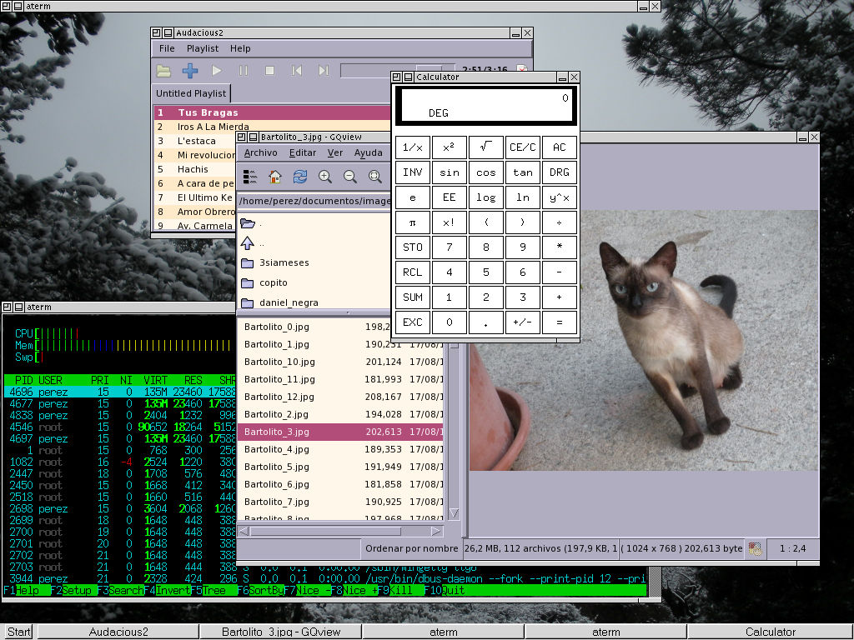Click the down arrow of file list scrollbar
This screenshot has width=854, height=640.
[x=455, y=513]
